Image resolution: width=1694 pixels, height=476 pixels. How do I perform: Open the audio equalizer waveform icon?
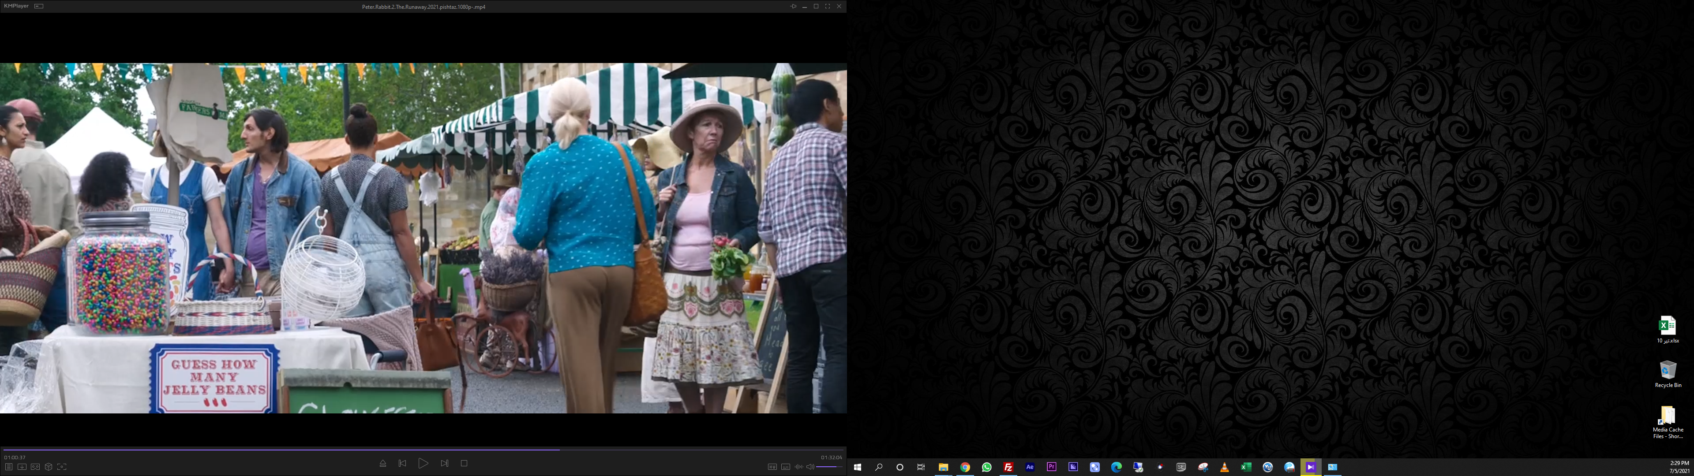tap(798, 467)
